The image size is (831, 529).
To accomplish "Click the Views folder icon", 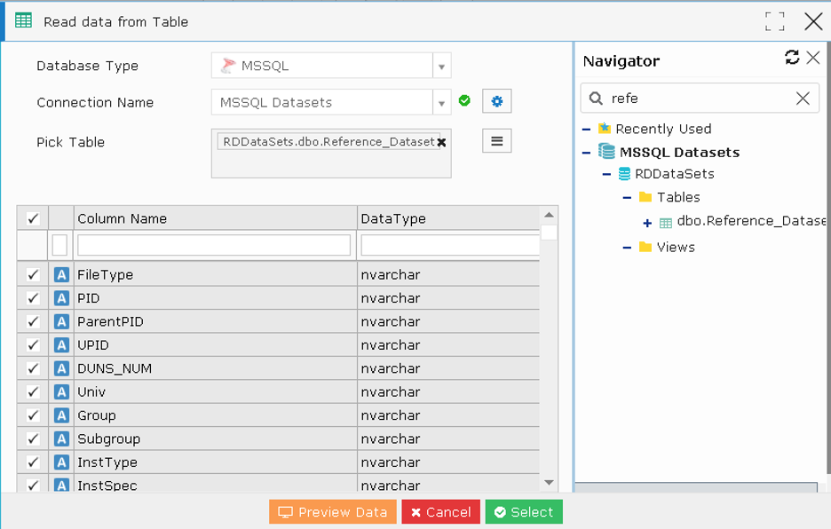I will click(645, 247).
